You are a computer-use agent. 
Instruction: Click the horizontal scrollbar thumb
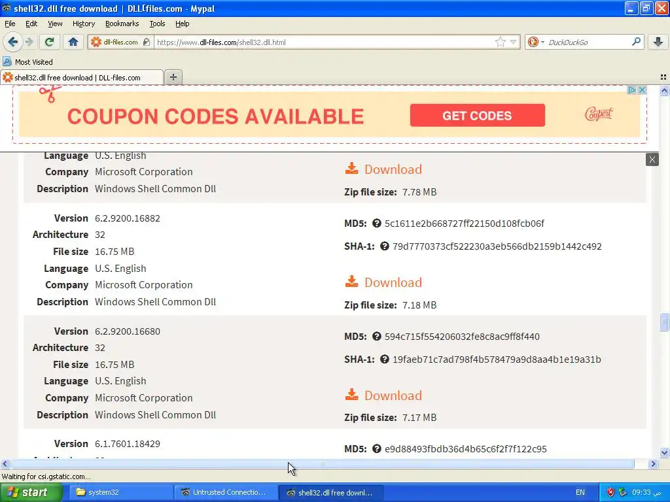point(323,463)
